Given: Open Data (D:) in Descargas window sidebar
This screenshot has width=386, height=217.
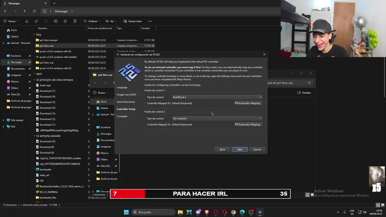Looking at the screenshot, I should pyautogui.click(x=15, y=94).
